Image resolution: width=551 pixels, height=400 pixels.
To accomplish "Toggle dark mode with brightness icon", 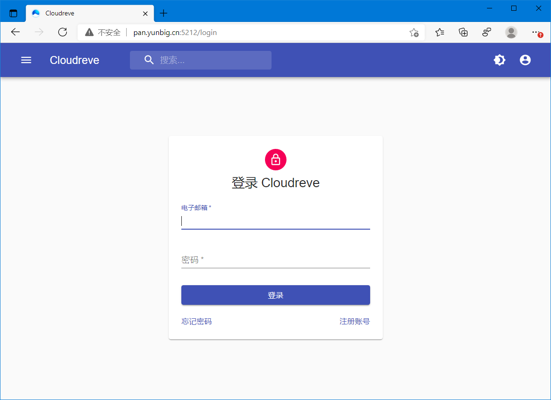I will tap(500, 60).
